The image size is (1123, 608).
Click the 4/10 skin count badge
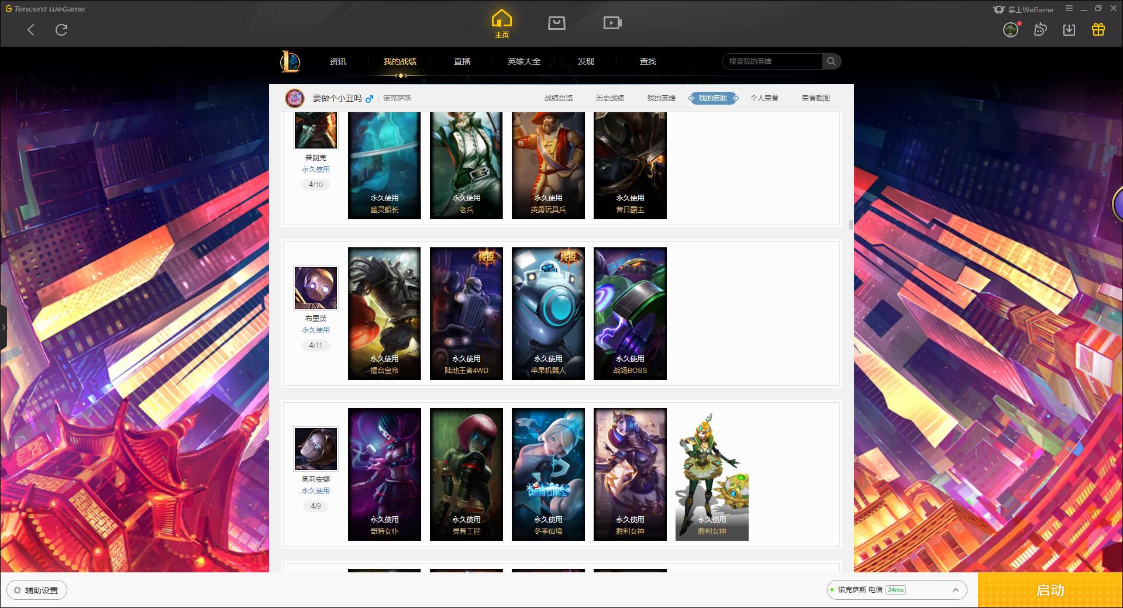point(316,185)
